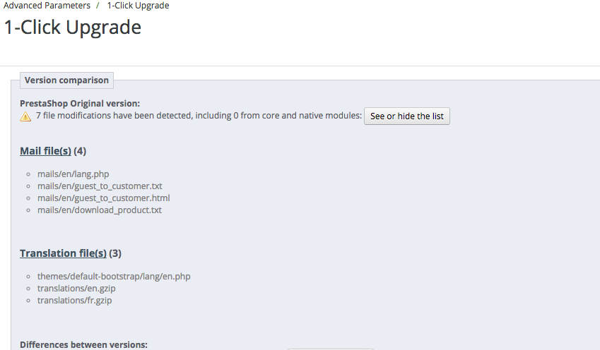600x350 pixels.
Task: Select the mails/en/guest_to_customer.html entry
Action: point(103,198)
